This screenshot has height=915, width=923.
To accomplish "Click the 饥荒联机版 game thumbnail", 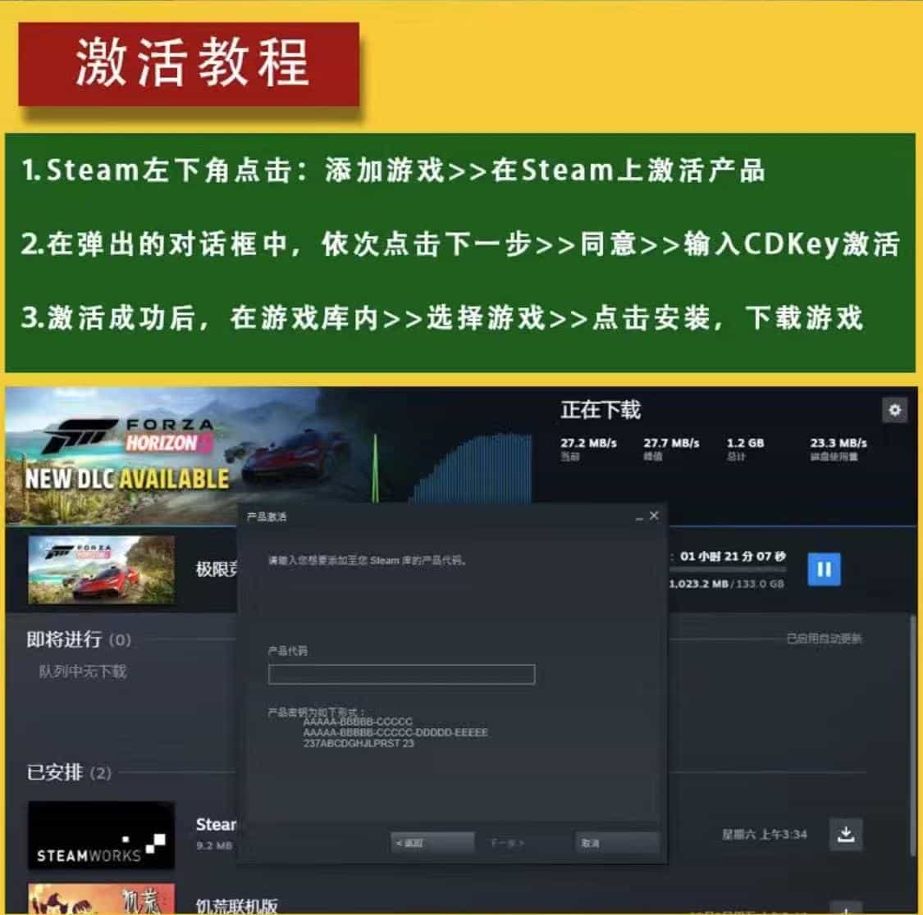I will click(101, 899).
